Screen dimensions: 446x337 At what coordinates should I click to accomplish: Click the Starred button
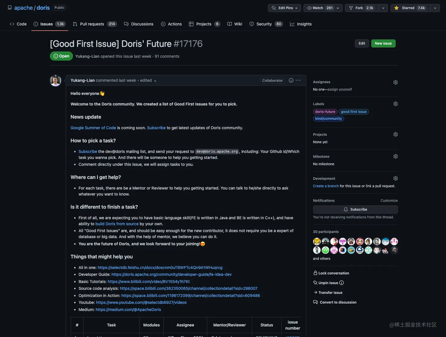(x=410, y=8)
